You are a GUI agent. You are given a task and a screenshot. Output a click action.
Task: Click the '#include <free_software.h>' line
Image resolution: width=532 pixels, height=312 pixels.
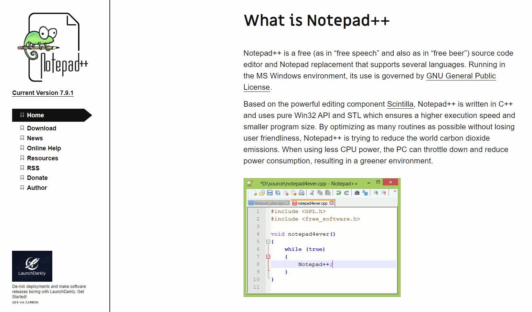coord(315,219)
